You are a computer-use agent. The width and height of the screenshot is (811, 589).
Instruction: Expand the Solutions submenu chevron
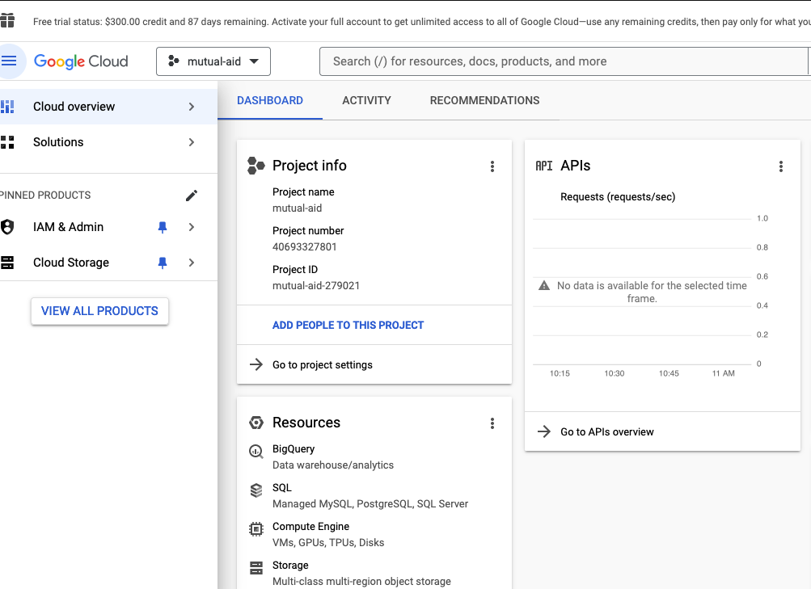tap(192, 142)
